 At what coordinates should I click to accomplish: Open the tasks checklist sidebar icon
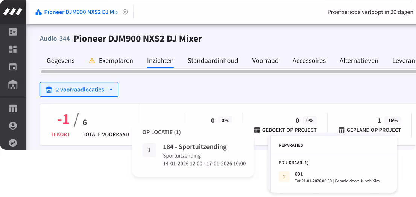(x=13, y=32)
